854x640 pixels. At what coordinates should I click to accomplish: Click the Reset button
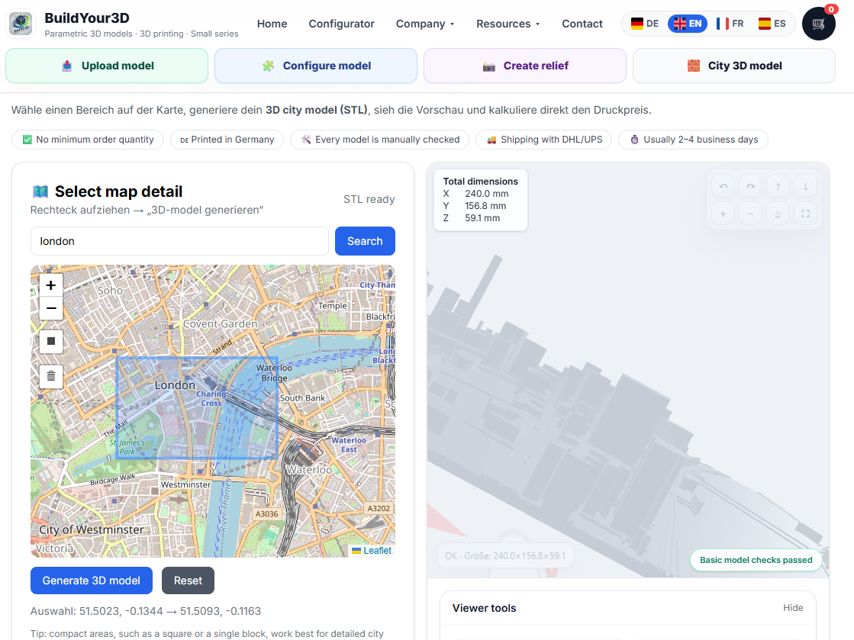[188, 581]
